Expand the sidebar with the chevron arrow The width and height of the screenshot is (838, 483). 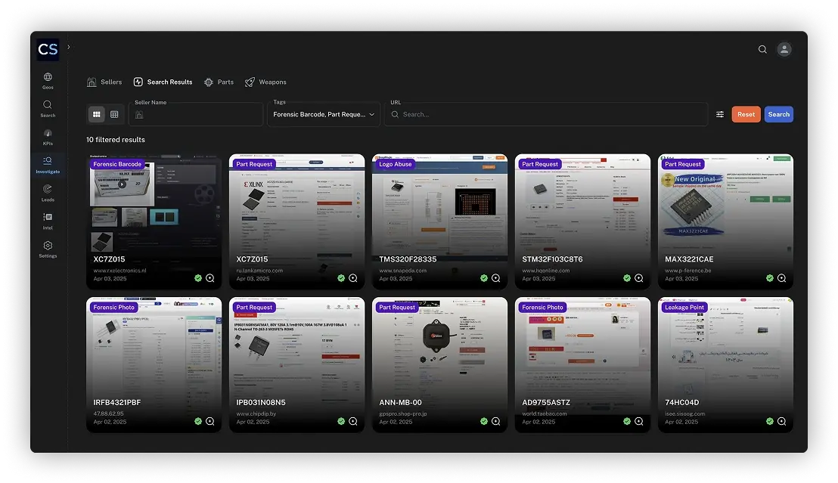(68, 47)
